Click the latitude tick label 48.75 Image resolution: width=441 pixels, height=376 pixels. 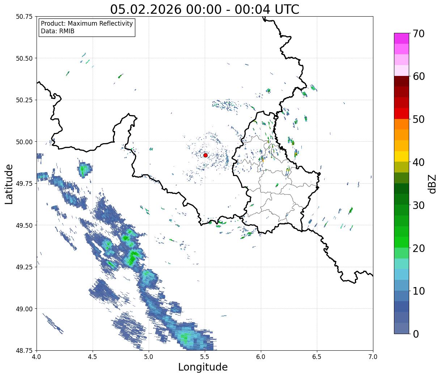(x=25, y=350)
